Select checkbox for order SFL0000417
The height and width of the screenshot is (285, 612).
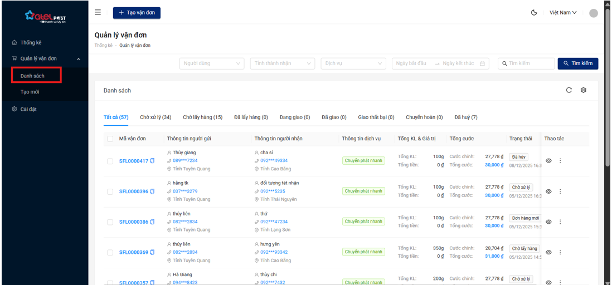pos(110,161)
